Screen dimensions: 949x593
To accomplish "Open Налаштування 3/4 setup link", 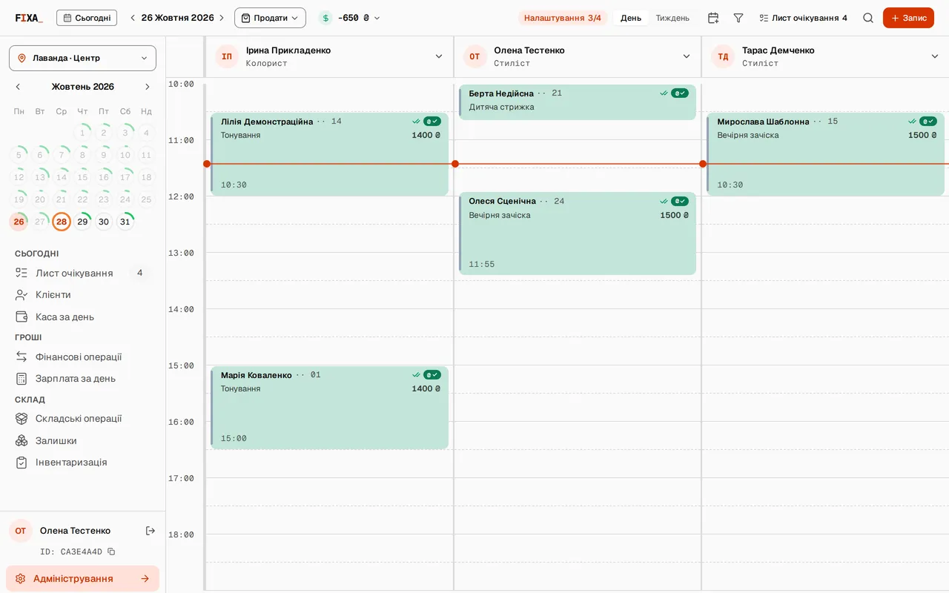I will (x=563, y=18).
